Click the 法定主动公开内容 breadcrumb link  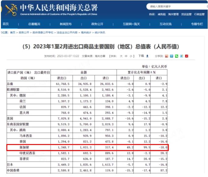point(67,32)
